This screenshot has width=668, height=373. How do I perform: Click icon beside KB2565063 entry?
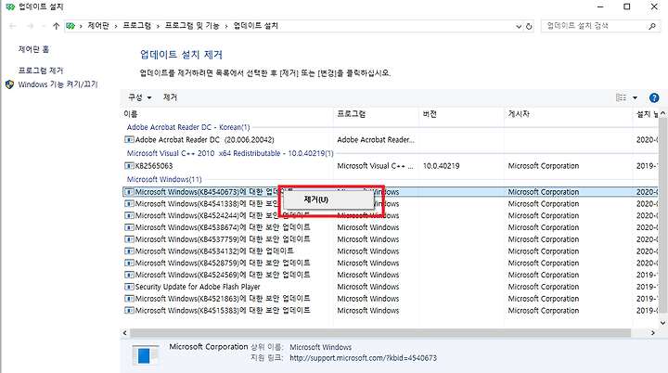click(129, 166)
